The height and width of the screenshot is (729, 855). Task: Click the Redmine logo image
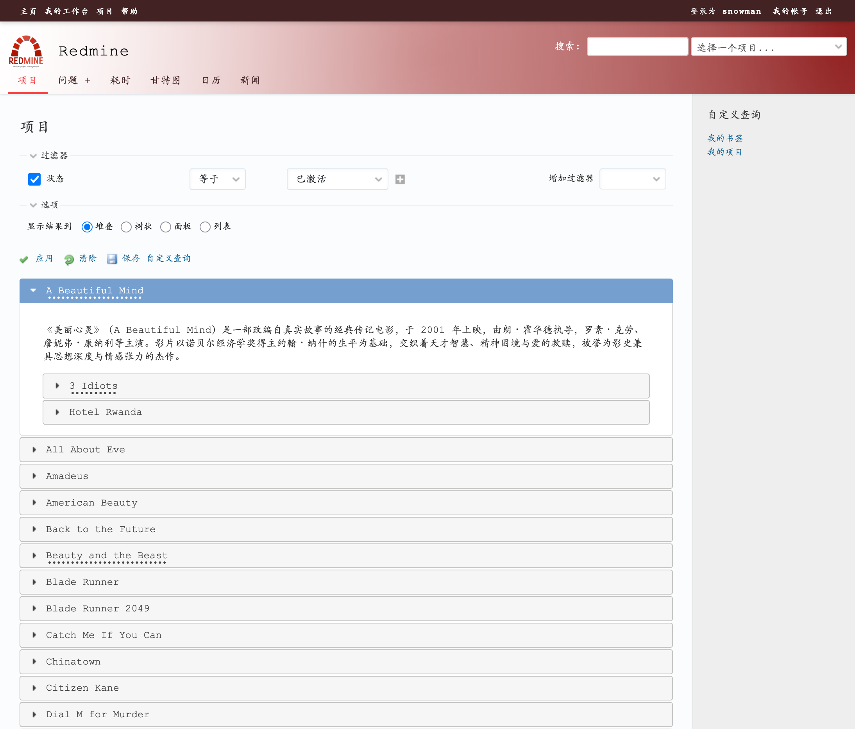(26, 51)
